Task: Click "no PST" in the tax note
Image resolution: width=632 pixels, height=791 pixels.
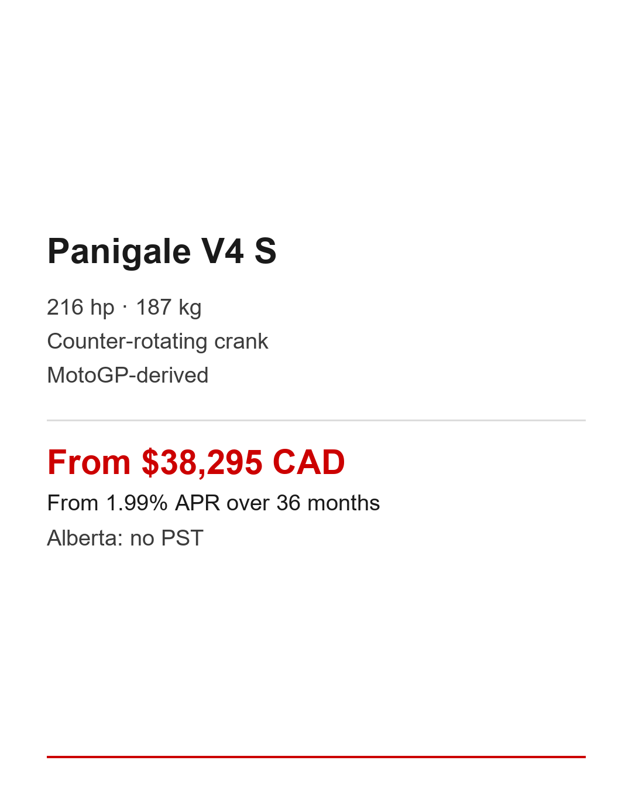Action: click(167, 538)
